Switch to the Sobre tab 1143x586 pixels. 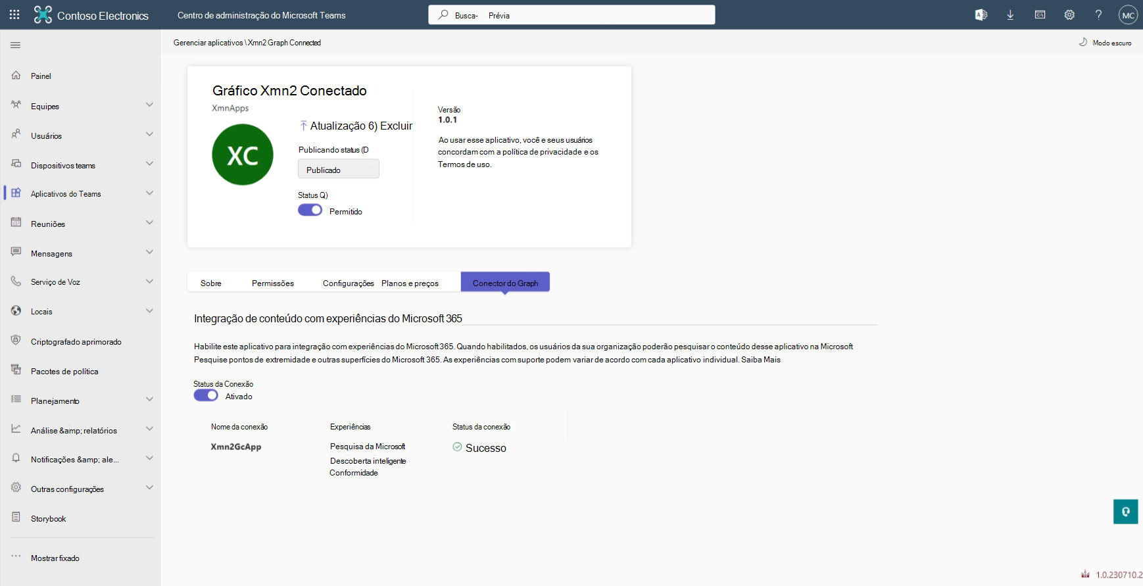pyautogui.click(x=211, y=283)
